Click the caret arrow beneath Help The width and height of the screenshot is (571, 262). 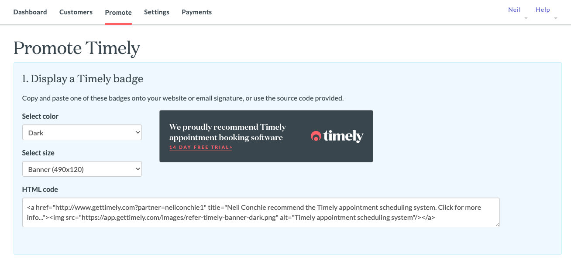[x=556, y=18]
